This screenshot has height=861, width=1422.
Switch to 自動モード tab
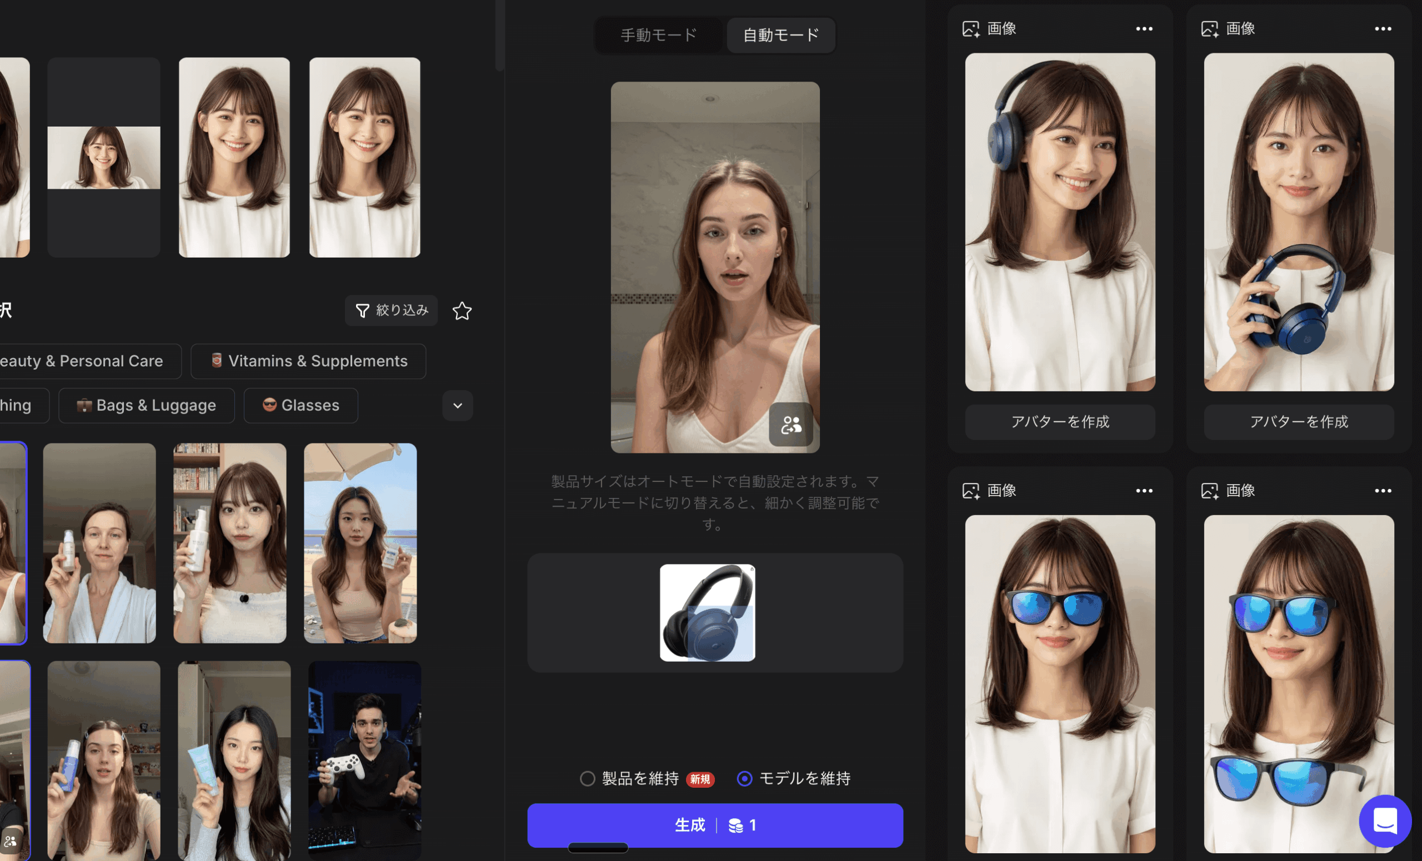[780, 35]
